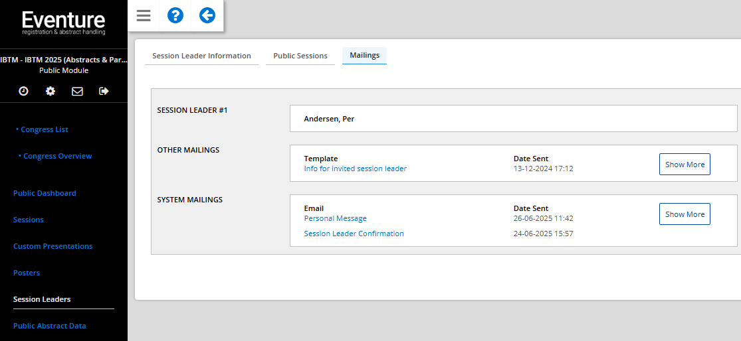View the Session Leader Confirmation email

(x=354, y=234)
